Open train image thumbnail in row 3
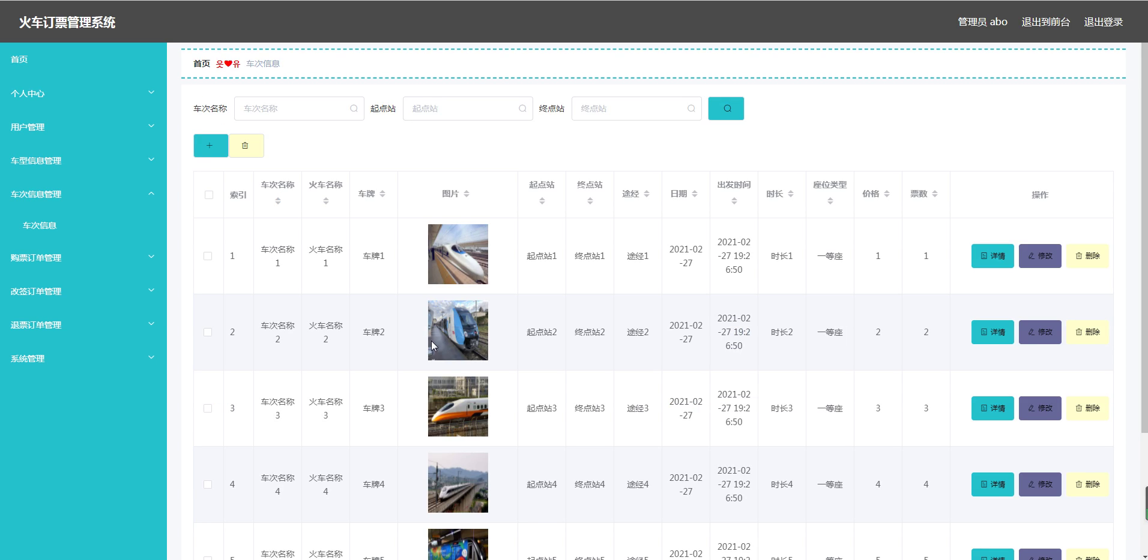 458,407
